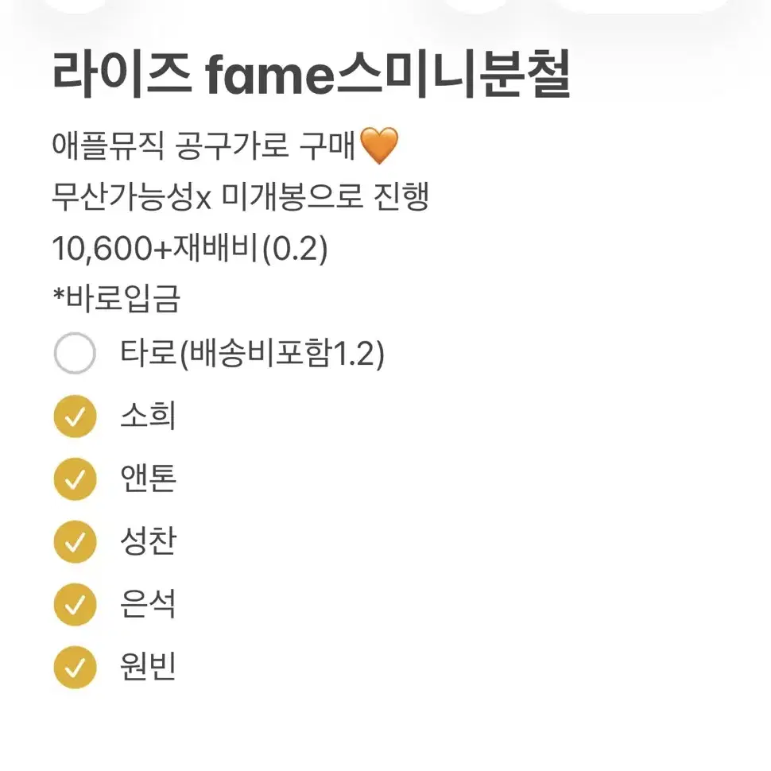Select the empty circle for 타로
Screen dimensions: 771x771
click(74, 352)
